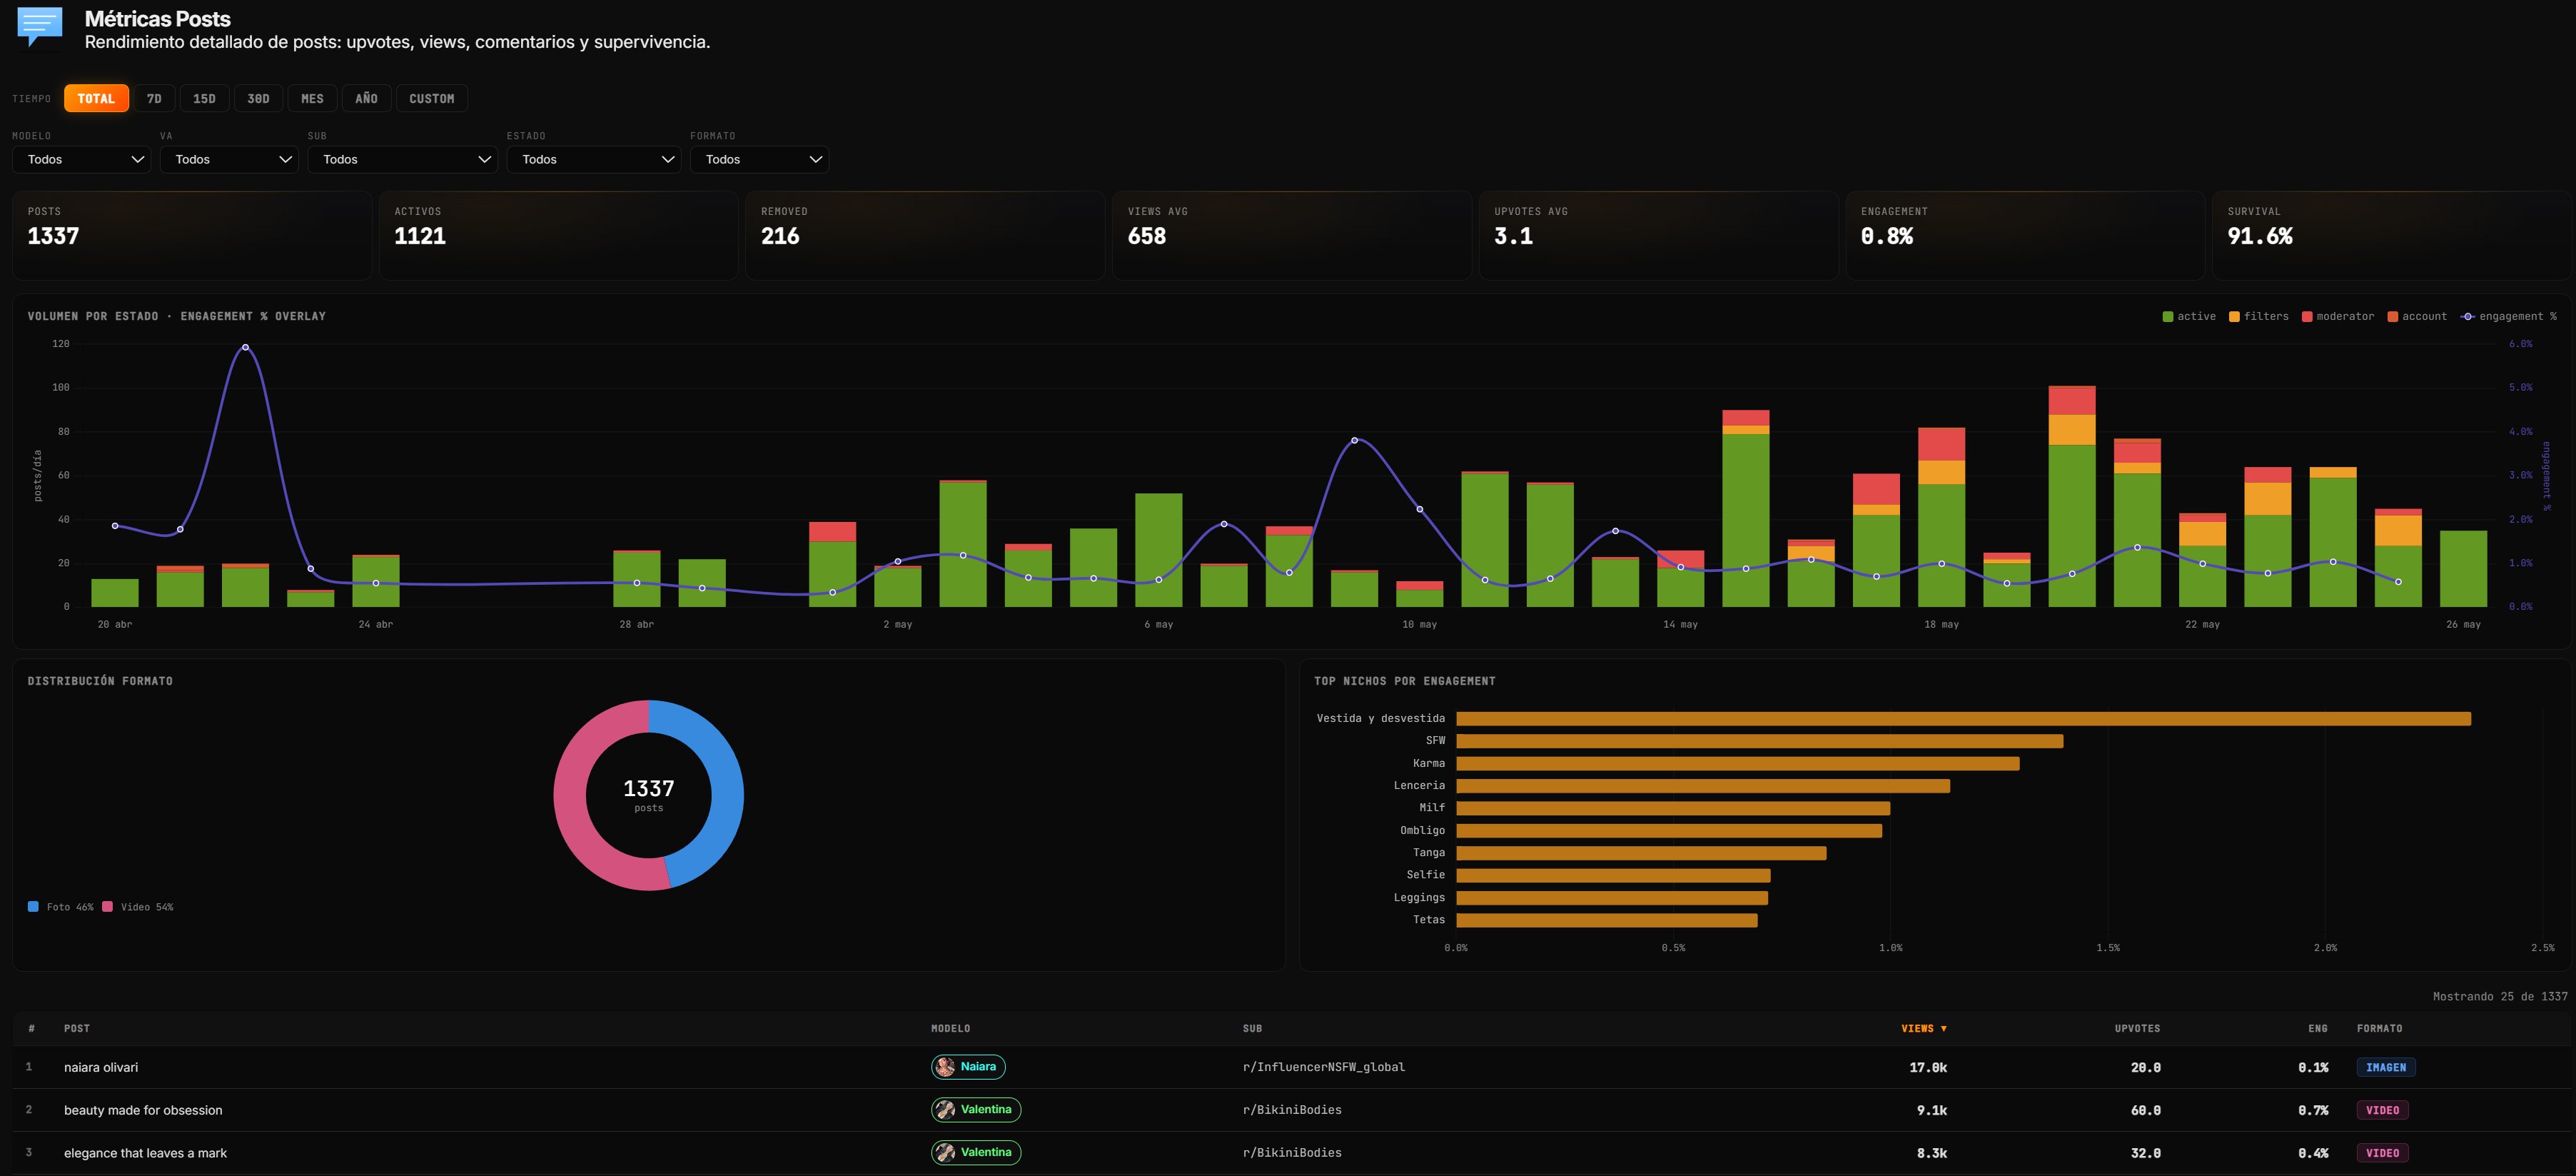The width and height of the screenshot is (2576, 1176).
Task: Click the Naiara model avatar chip
Action: point(967,1067)
